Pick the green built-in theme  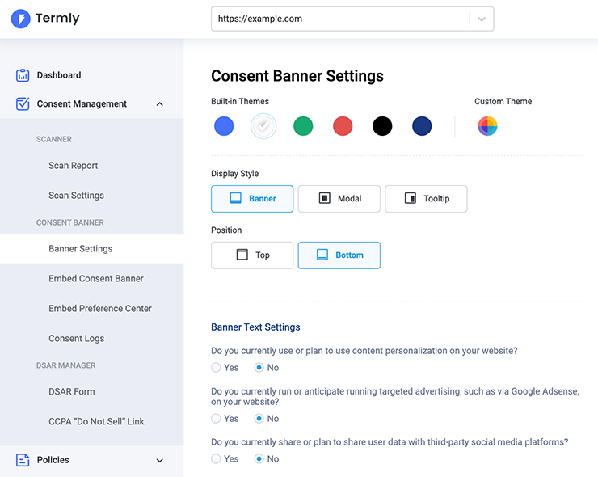(303, 126)
